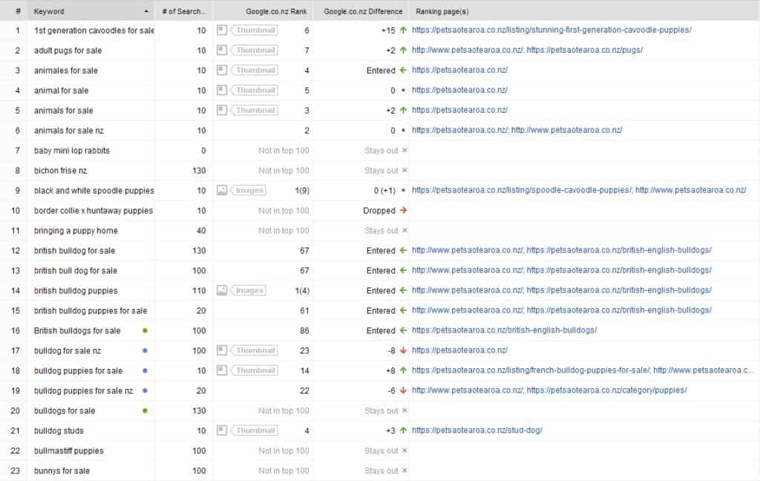Select the keyword 'bullmastiff puppies'
The image size is (760, 481).
pyautogui.click(x=69, y=451)
